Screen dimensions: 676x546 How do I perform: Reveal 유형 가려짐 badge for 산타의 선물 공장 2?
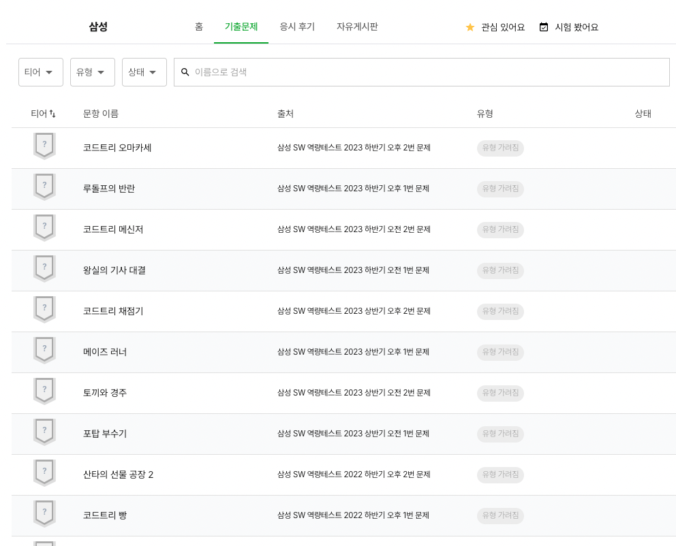click(500, 475)
